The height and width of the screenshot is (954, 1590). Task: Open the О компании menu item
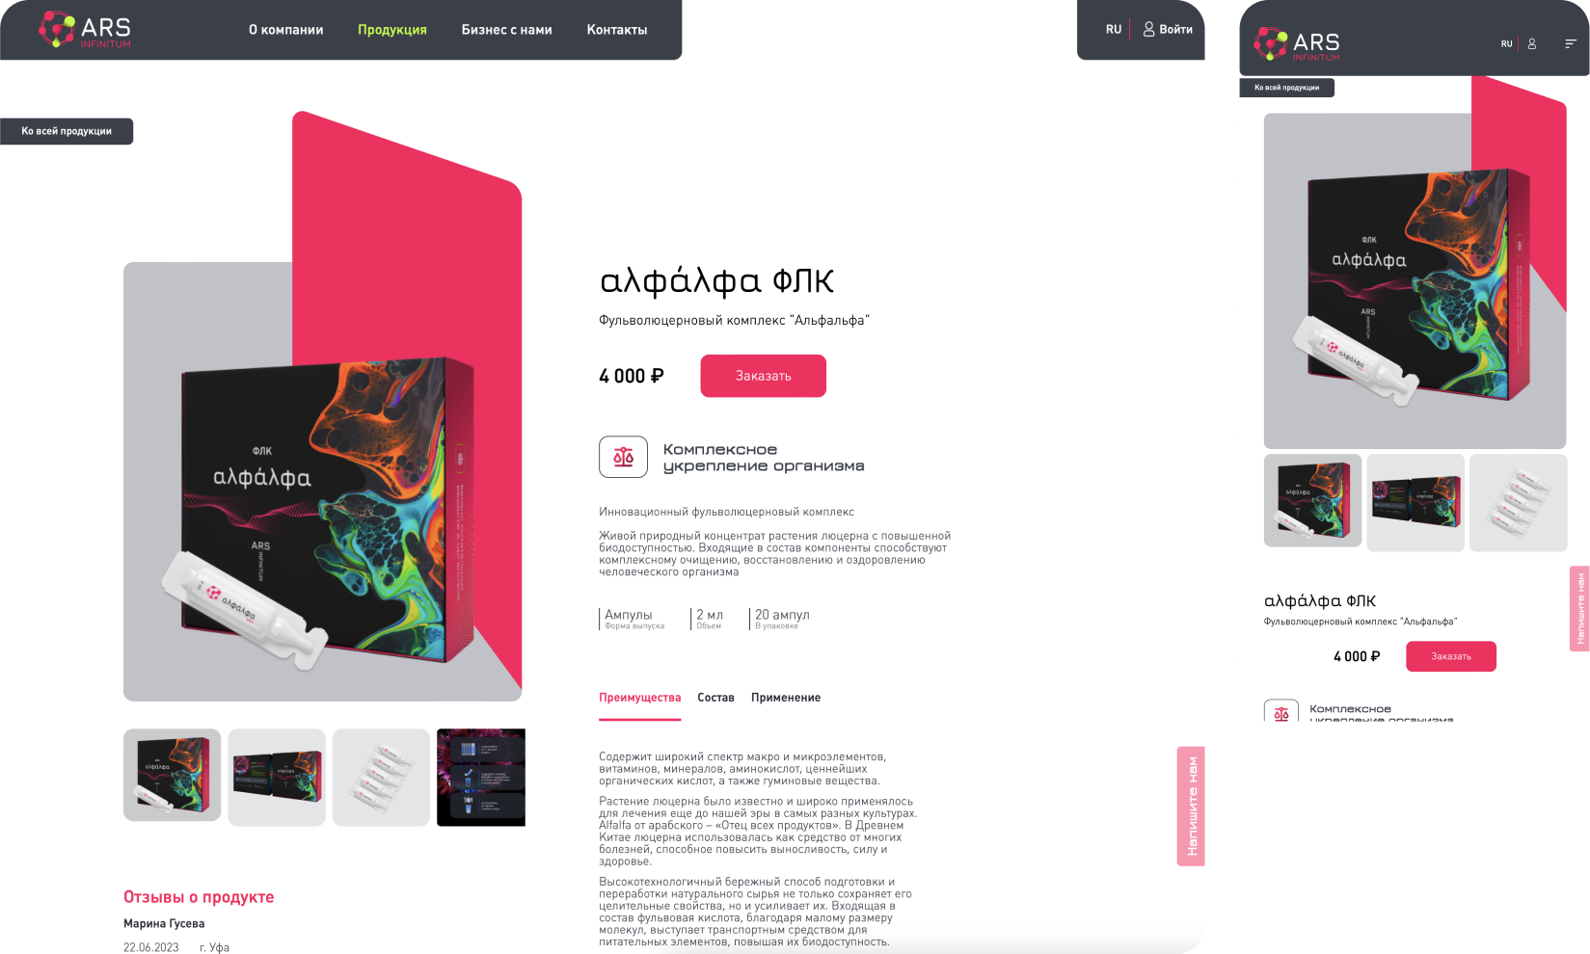pos(286,30)
